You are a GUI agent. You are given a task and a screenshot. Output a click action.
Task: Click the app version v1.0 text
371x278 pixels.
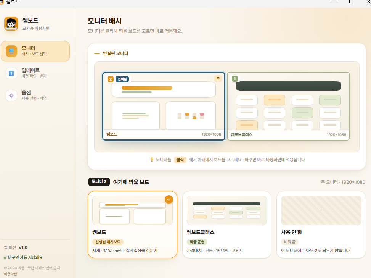[x=23, y=247]
